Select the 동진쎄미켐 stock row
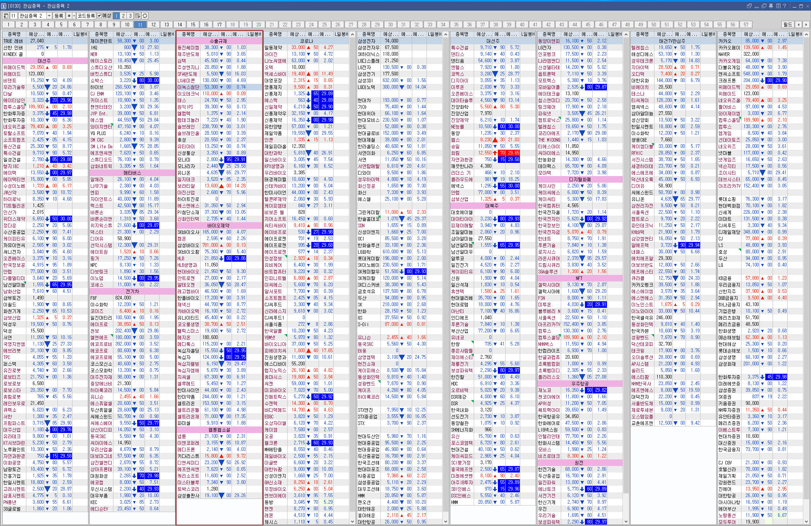This screenshot has width=811, height=526. tap(219, 48)
